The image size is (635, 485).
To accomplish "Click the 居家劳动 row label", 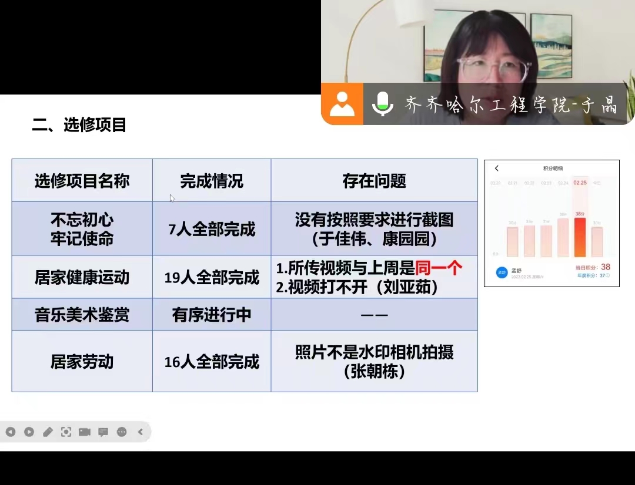I will pos(82,362).
